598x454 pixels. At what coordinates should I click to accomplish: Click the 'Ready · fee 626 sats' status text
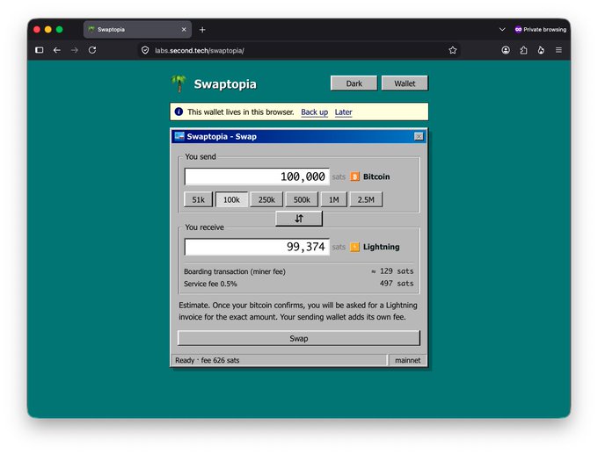pyautogui.click(x=207, y=360)
